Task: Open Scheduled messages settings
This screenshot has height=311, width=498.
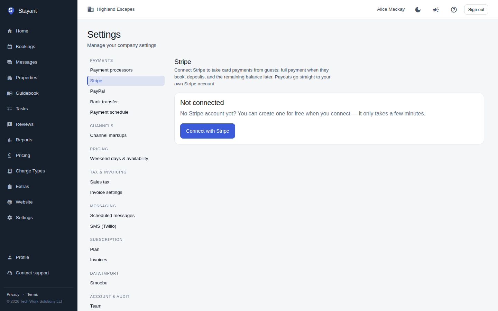Action: 126,216
